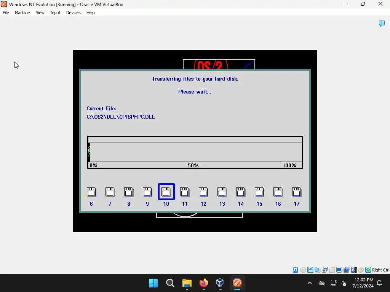Click floppy diskette icon number 15

(259, 192)
